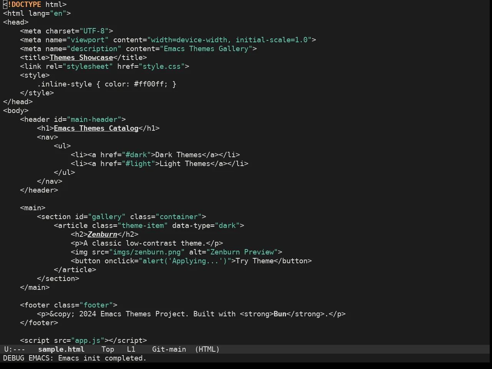Click the "app.js" script src string
Image resolution: width=492 pixels, height=369 pixels.
(x=88, y=341)
